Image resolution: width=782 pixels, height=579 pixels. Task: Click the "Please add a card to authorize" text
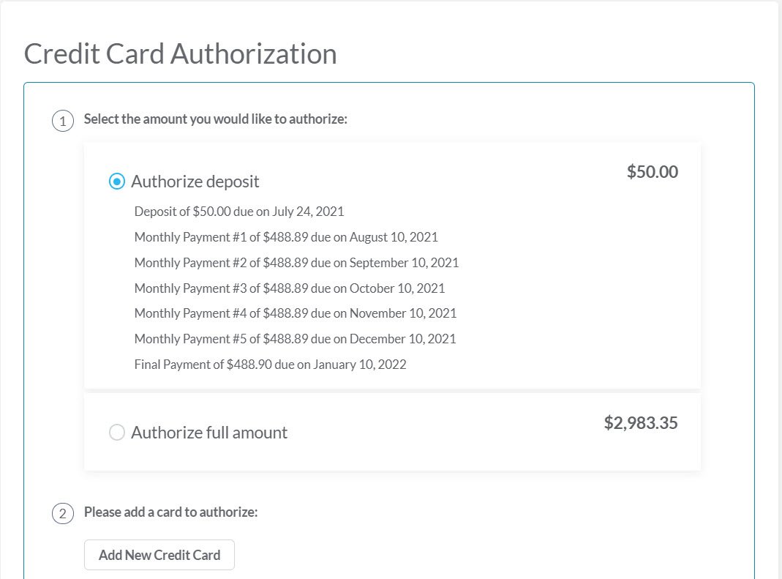pos(170,512)
